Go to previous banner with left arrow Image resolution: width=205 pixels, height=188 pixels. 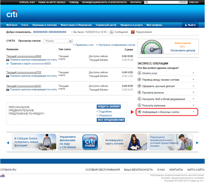click(8, 143)
